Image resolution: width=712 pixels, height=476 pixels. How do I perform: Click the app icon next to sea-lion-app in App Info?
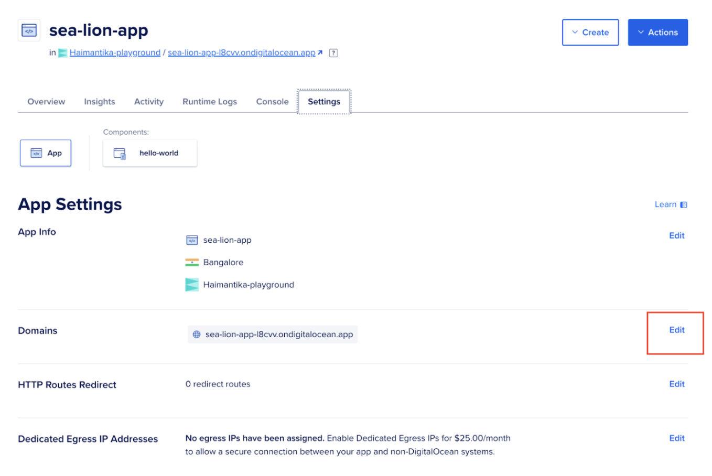coord(192,240)
